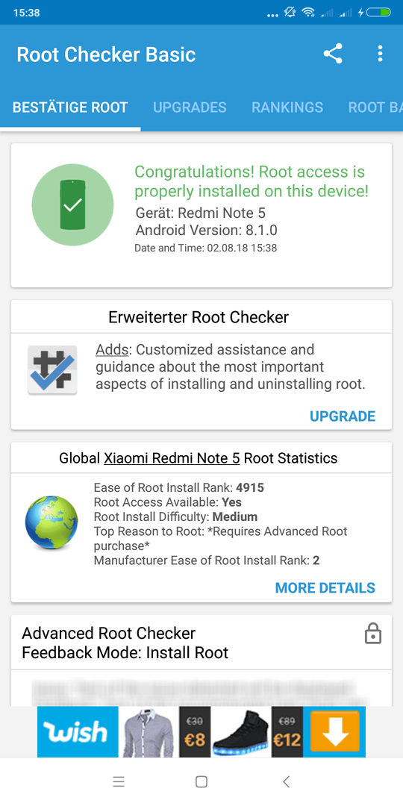This screenshot has height=806, width=403.
Task: Tap MORE DETAILS in Root Statistics
Action: pos(325,587)
